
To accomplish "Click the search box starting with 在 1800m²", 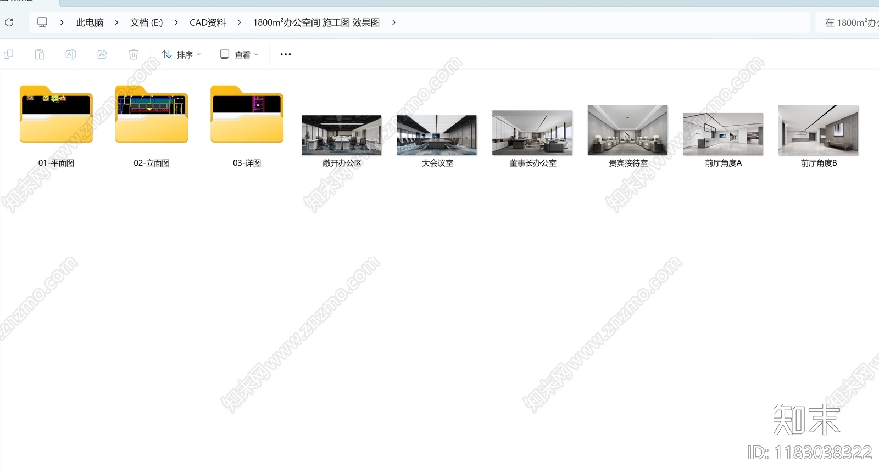I will pyautogui.click(x=848, y=22).
